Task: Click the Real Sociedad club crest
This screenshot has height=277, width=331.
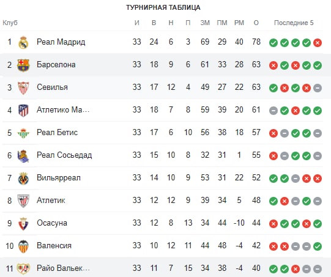Action: [23, 156]
